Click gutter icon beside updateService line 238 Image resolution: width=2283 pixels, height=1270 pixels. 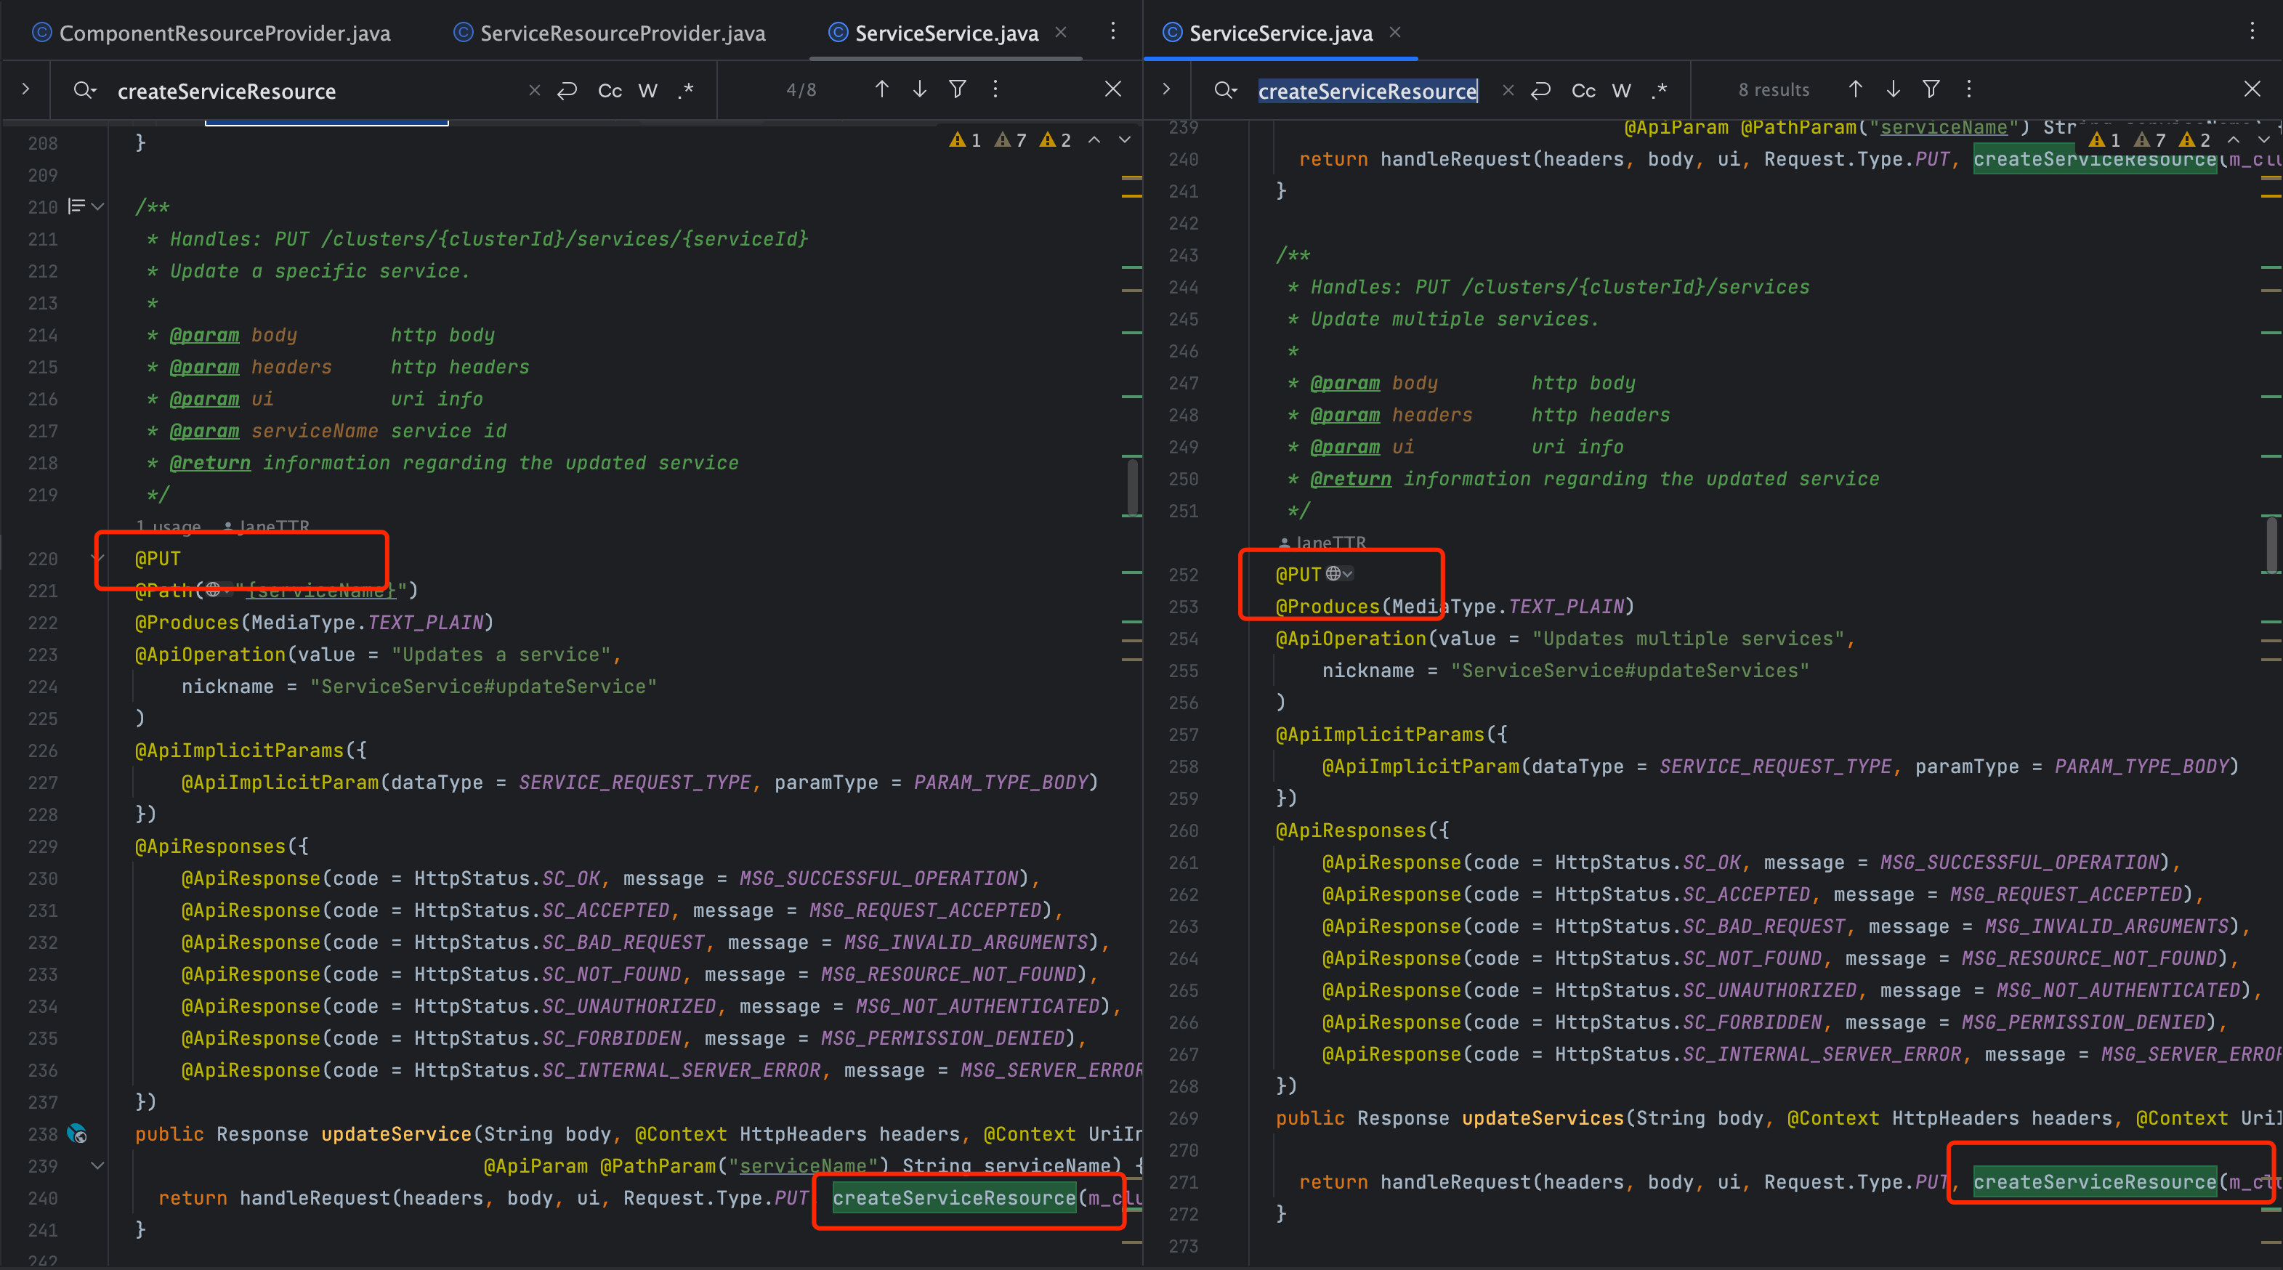[x=78, y=1133]
